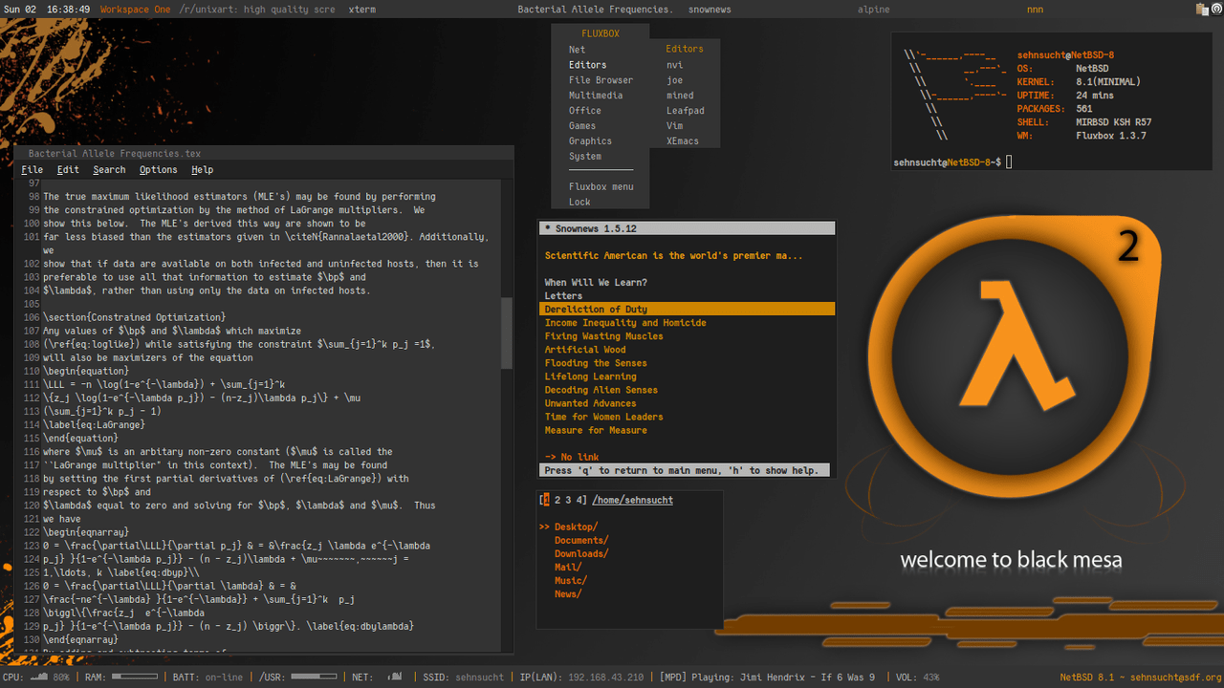Select the Desktop/ directory in nnn

point(577,527)
